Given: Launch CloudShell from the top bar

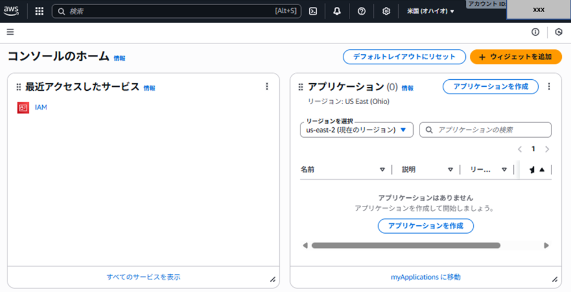Looking at the screenshot, I should 313,11.
